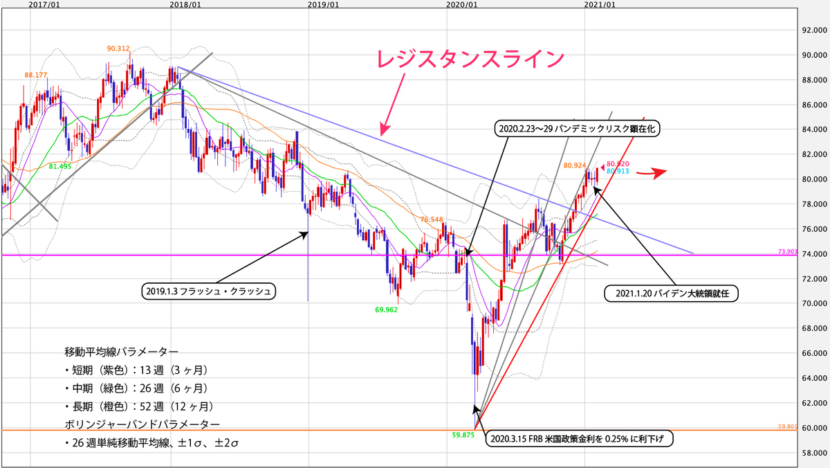Click the 58.000 price axis value
Image resolution: width=830 pixels, height=468 pixels.
pos(814,452)
